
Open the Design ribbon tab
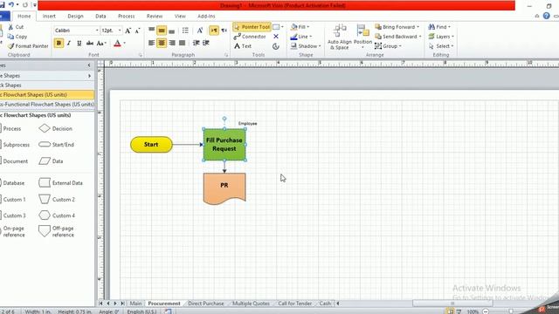coord(75,16)
